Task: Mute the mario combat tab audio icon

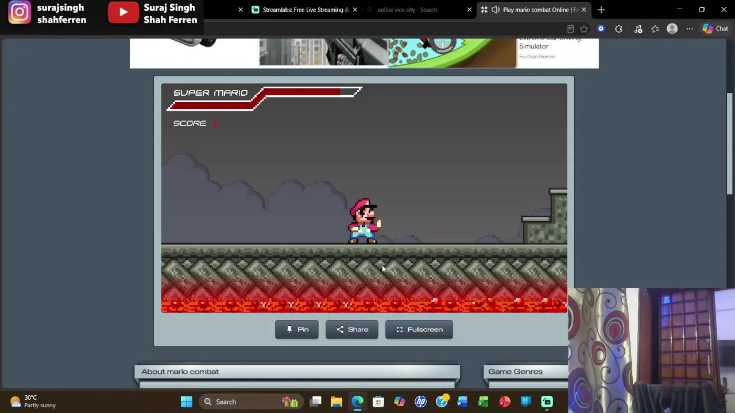Action: point(496,10)
